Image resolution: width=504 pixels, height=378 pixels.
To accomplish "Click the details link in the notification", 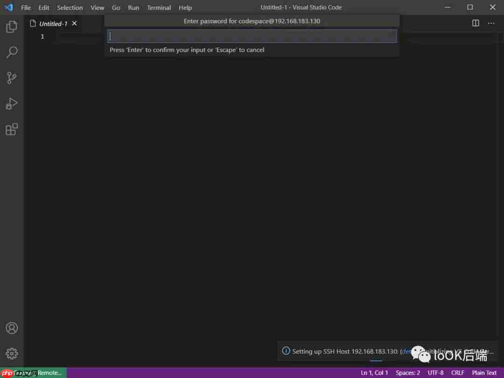I will [x=406, y=351].
